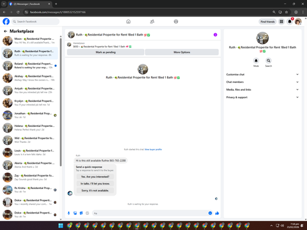
Task: Open the account profile picture menu
Action: point(298,21)
